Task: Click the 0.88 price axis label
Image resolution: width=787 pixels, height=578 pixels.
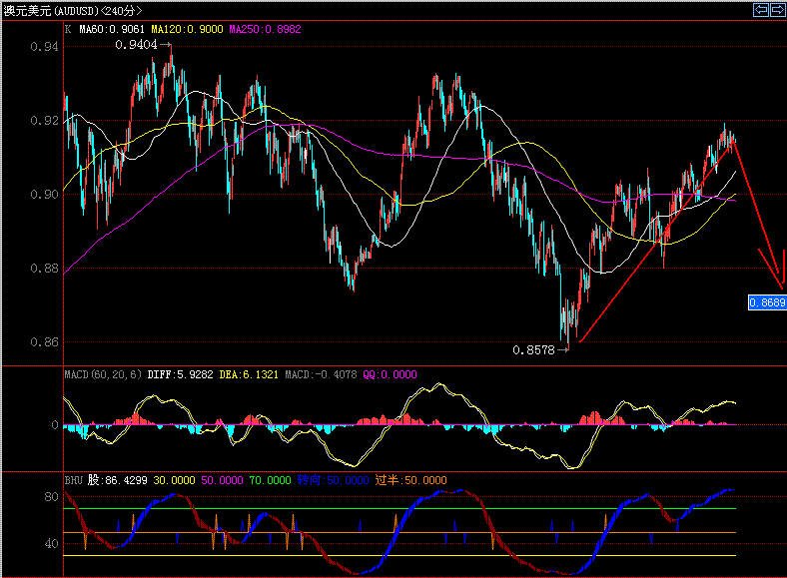Action: [44, 268]
